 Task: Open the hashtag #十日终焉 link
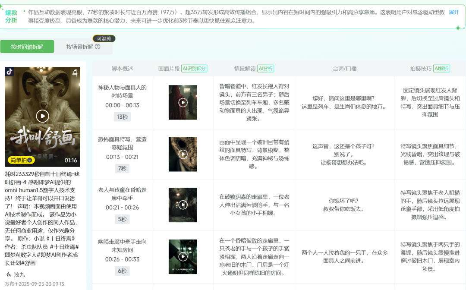point(64,247)
